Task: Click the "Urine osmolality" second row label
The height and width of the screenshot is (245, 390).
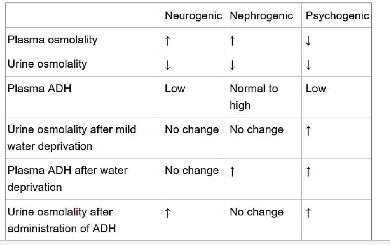Action: click(x=47, y=64)
